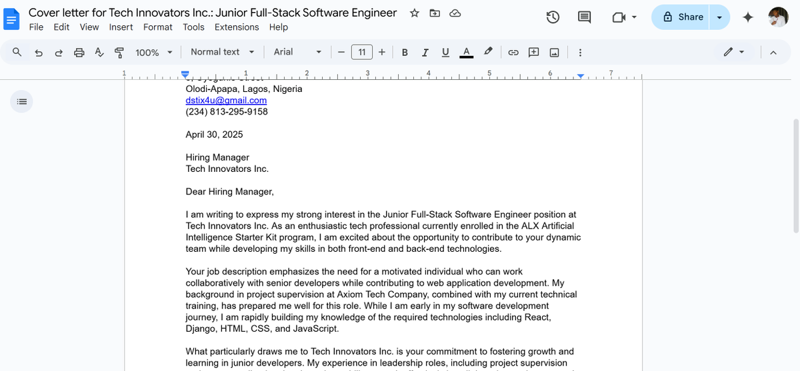800x371 pixels.
Task: Toggle italic formatting
Action: pos(425,52)
